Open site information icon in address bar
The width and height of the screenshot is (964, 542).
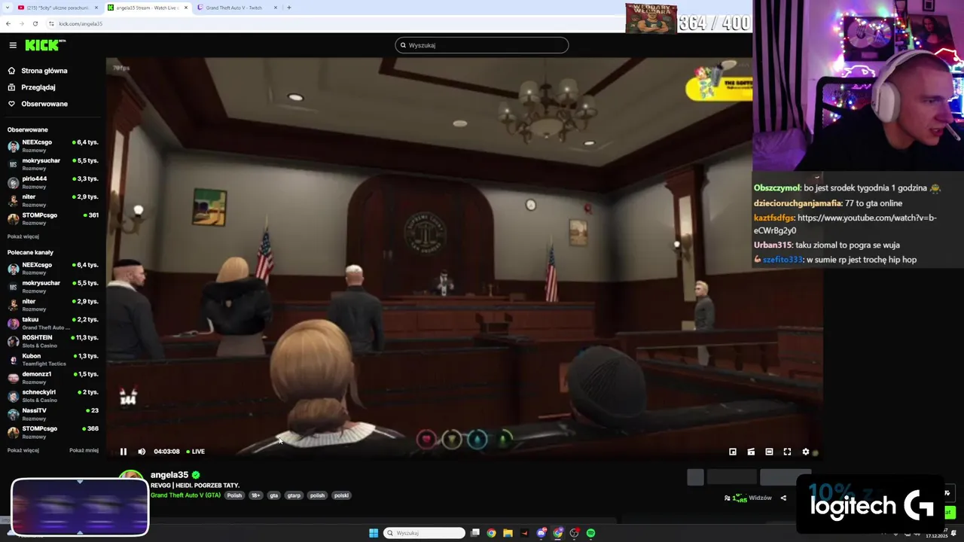pos(51,23)
